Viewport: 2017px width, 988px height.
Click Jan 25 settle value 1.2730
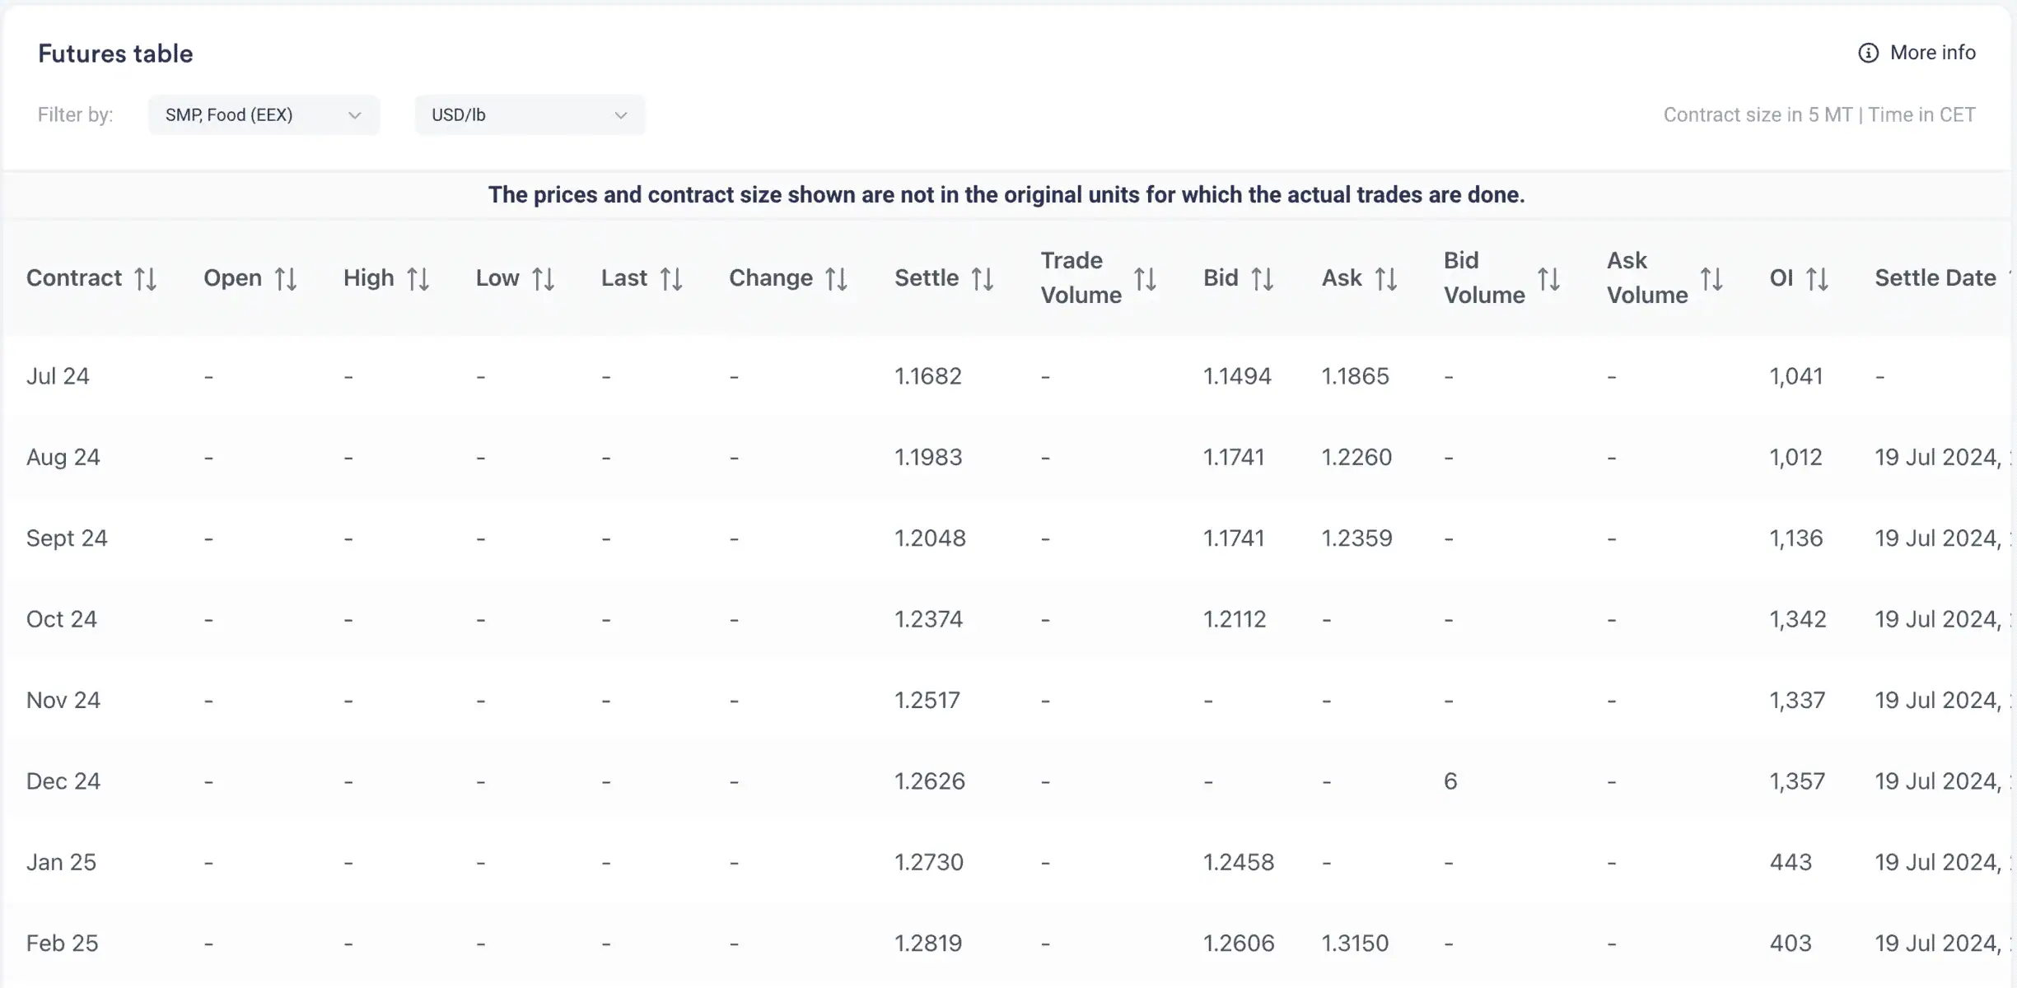[929, 862]
